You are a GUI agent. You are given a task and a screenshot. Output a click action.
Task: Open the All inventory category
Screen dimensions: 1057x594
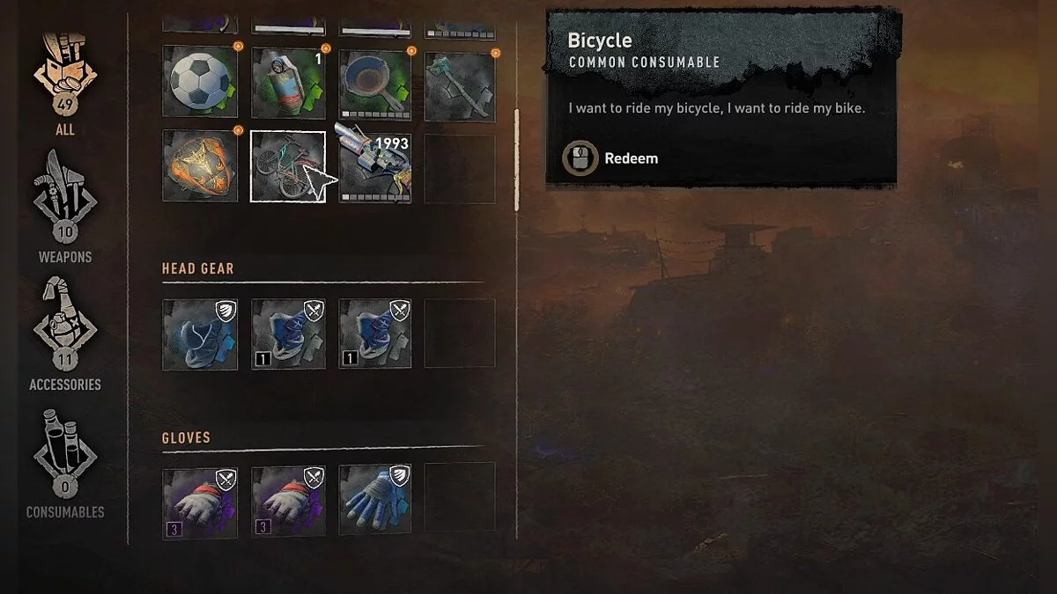tap(65, 84)
